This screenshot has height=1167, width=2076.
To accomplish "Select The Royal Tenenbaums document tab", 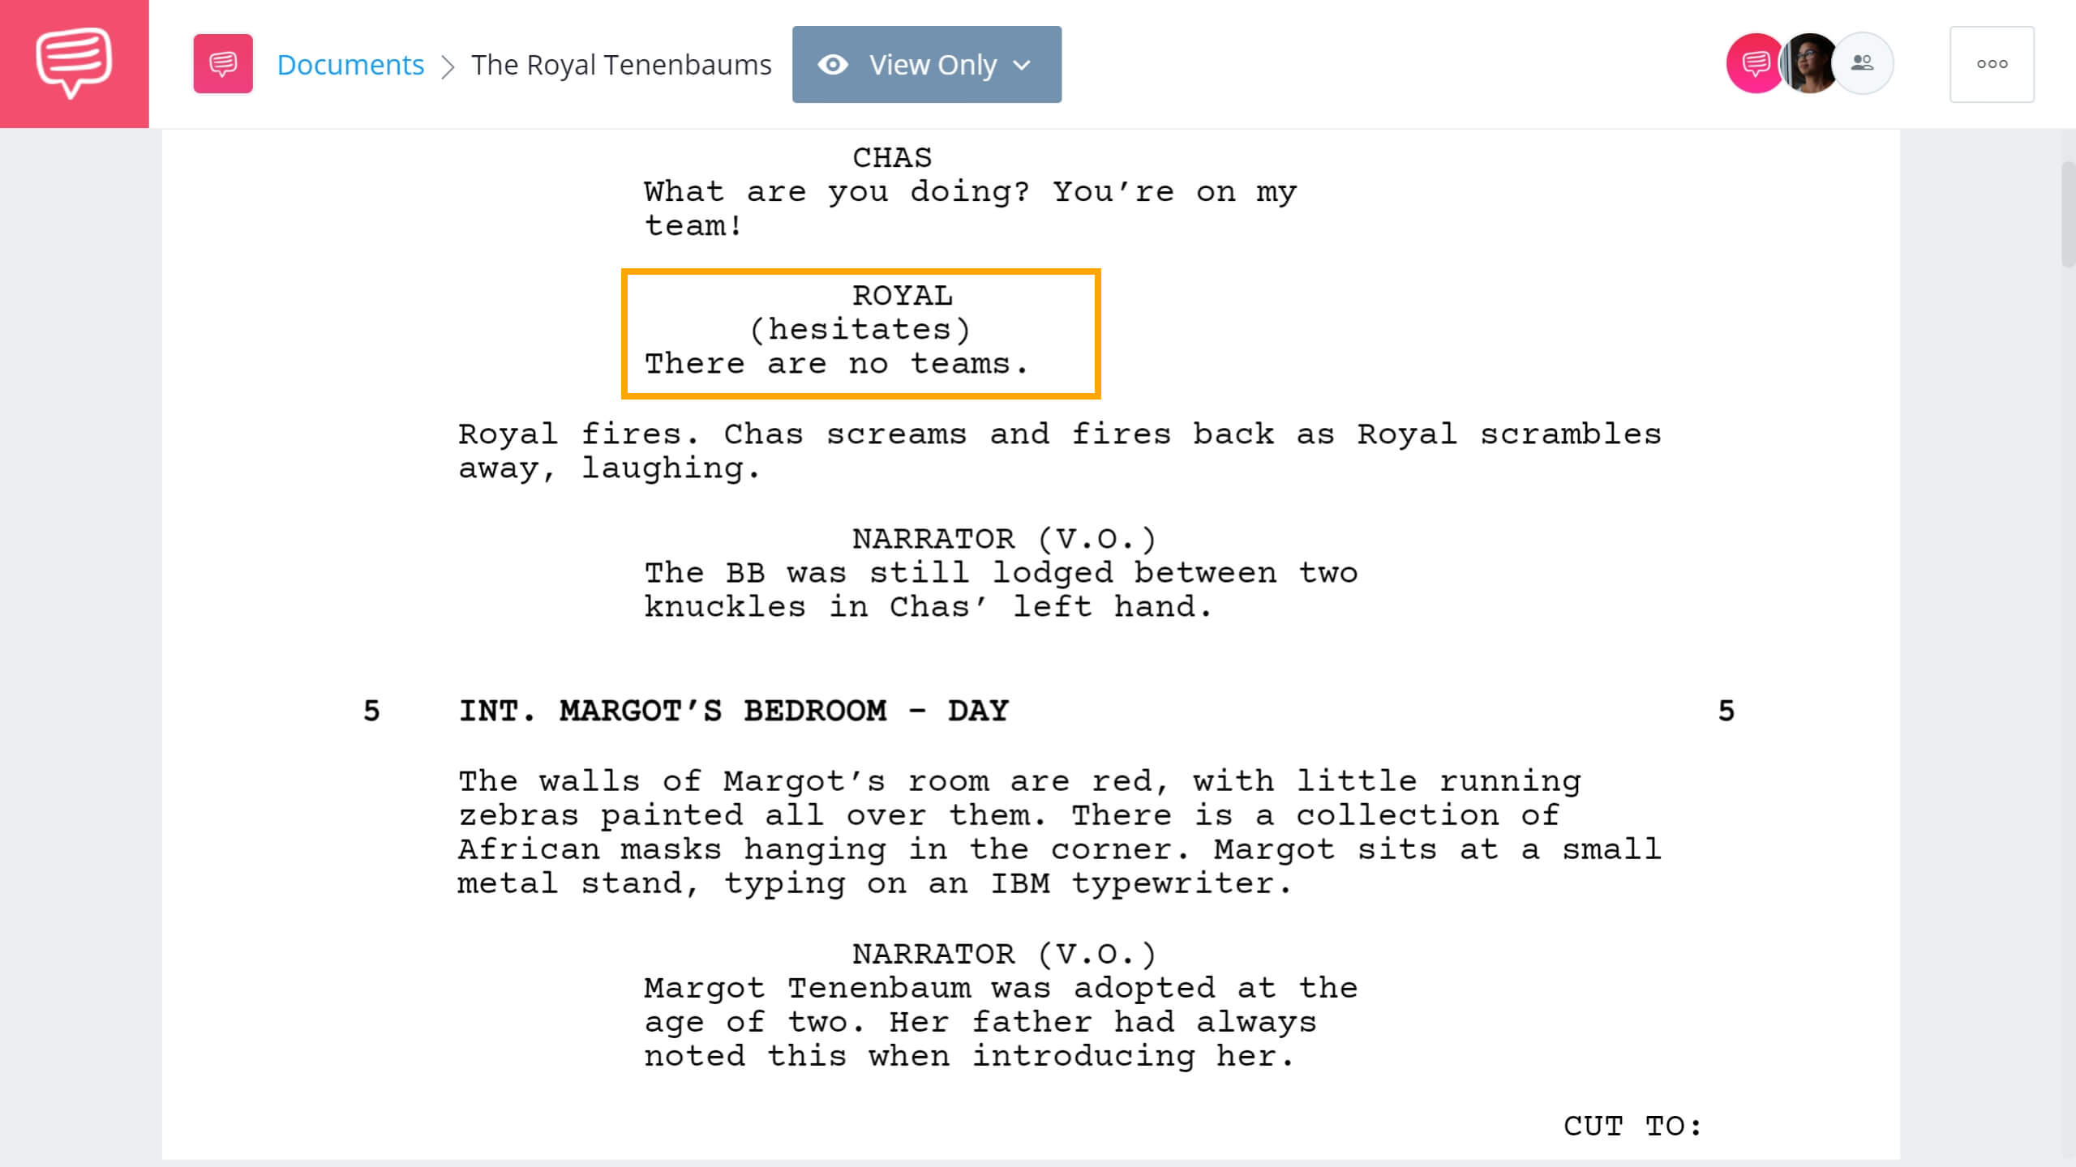I will [620, 64].
